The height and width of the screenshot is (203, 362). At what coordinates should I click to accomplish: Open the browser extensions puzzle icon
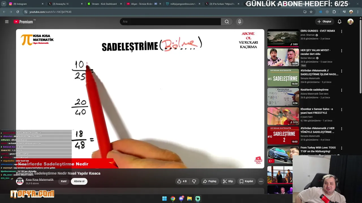[334, 12]
